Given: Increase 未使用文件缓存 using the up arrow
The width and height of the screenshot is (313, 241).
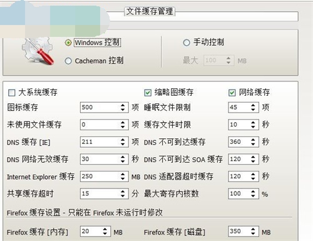Looking at the screenshot, I should (123, 123).
